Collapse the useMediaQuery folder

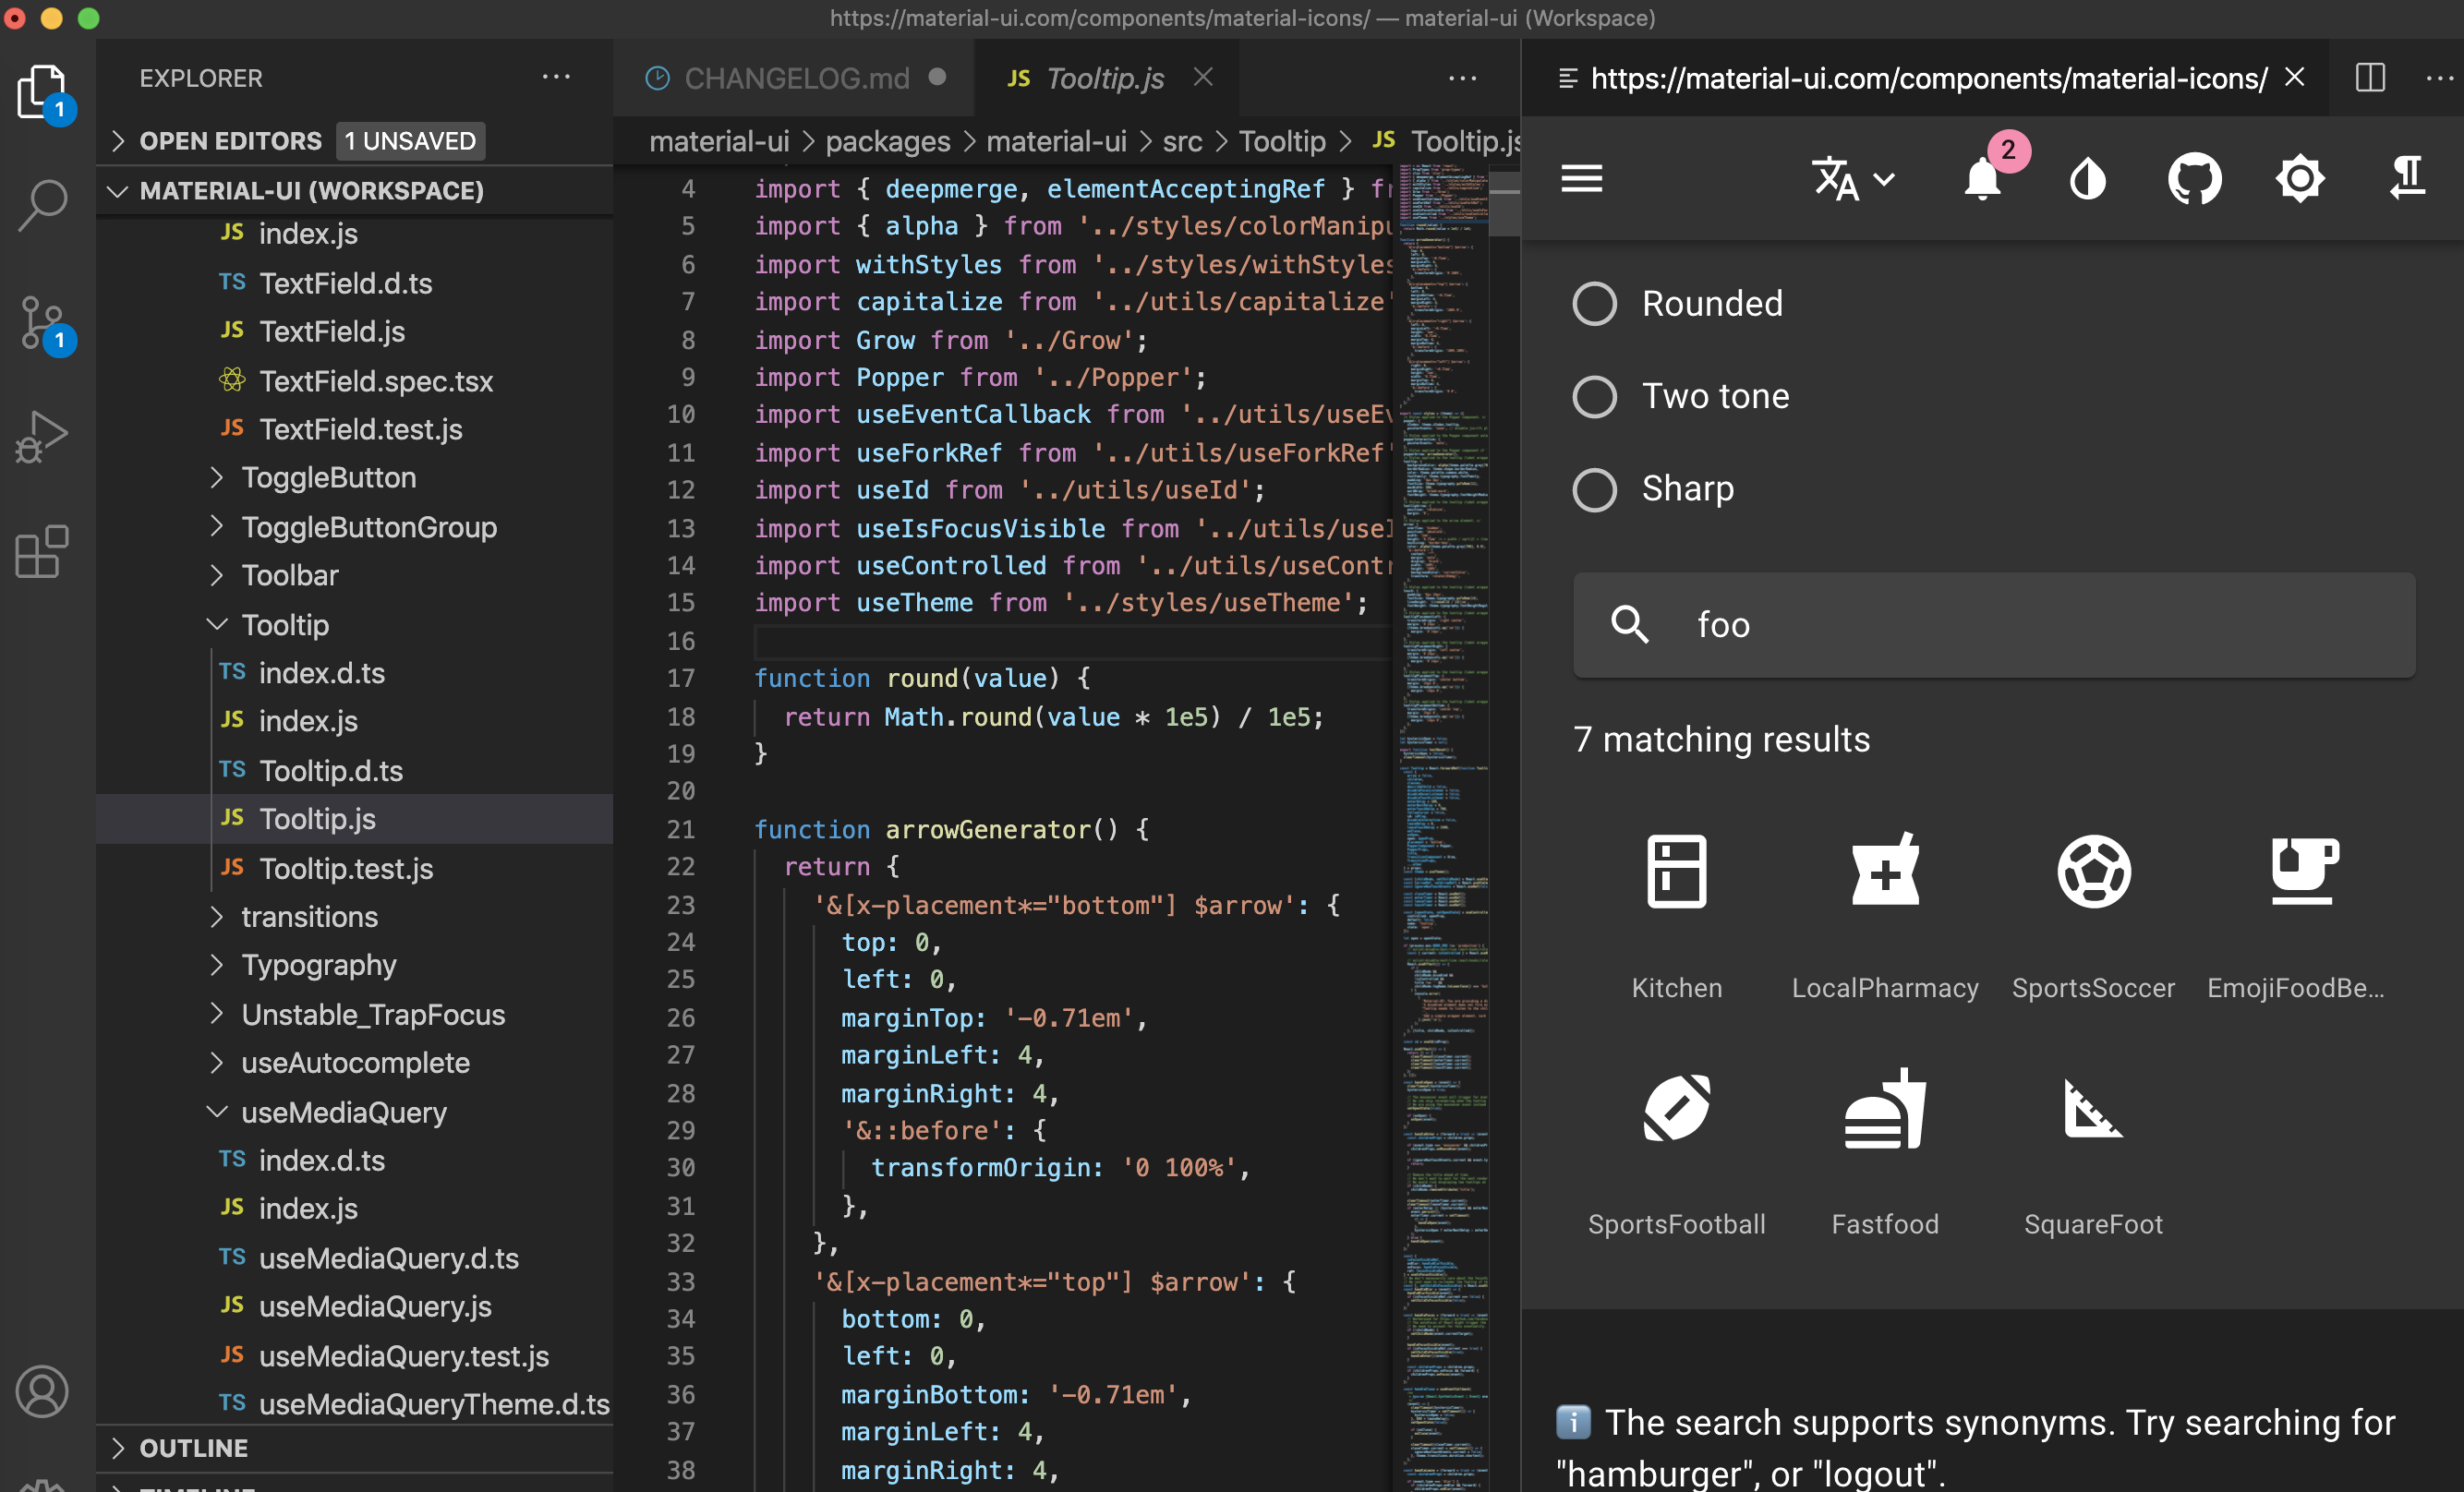tap(343, 1112)
